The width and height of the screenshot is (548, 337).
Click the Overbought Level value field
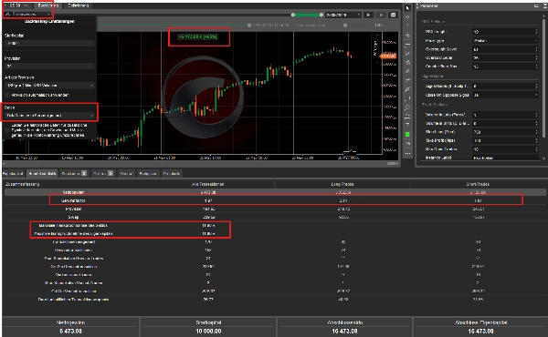point(505,49)
